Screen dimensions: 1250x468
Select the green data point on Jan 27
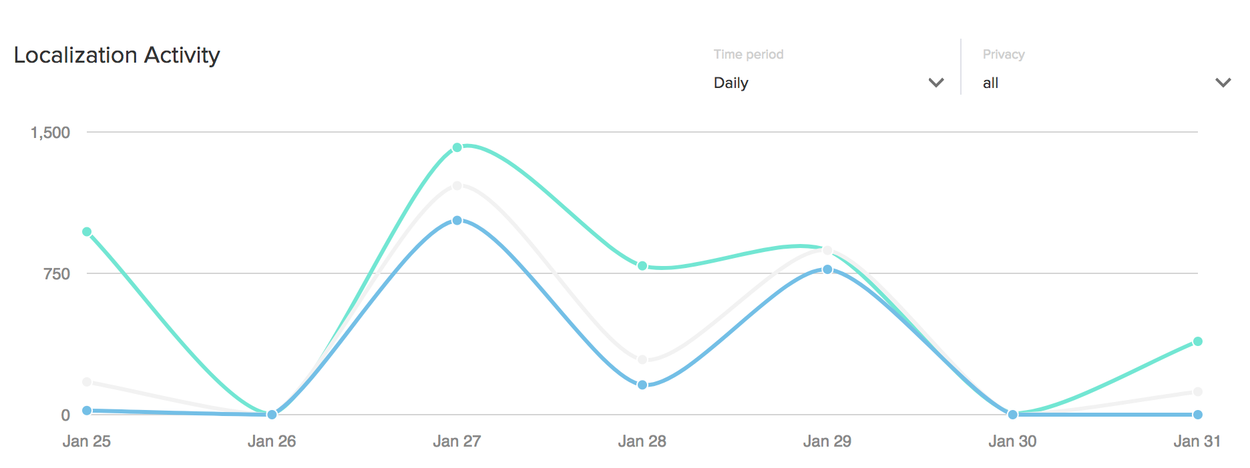(457, 147)
